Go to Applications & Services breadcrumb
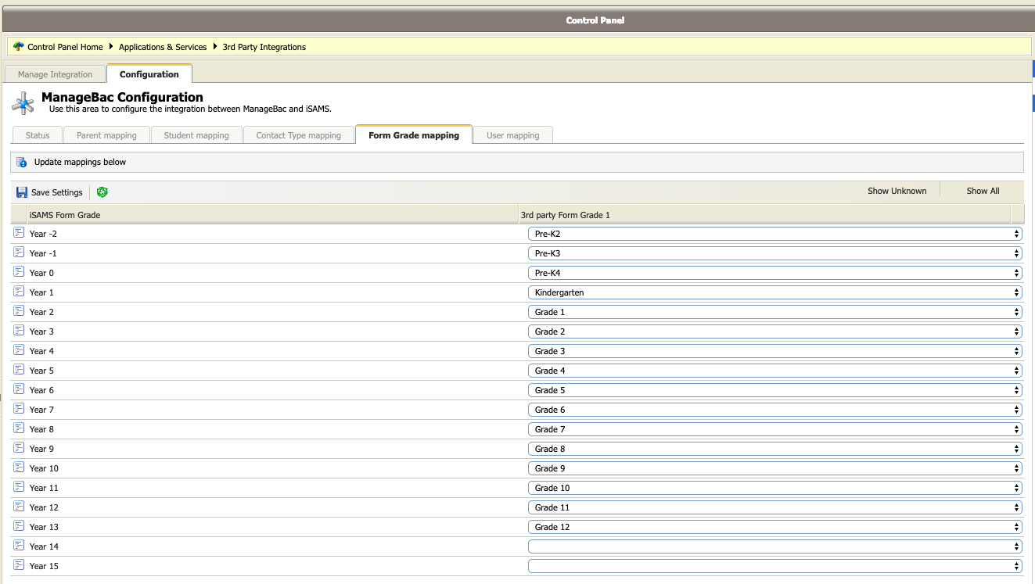Image resolution: width=1035 pixels, height=584 pixels. pos(163,47)
